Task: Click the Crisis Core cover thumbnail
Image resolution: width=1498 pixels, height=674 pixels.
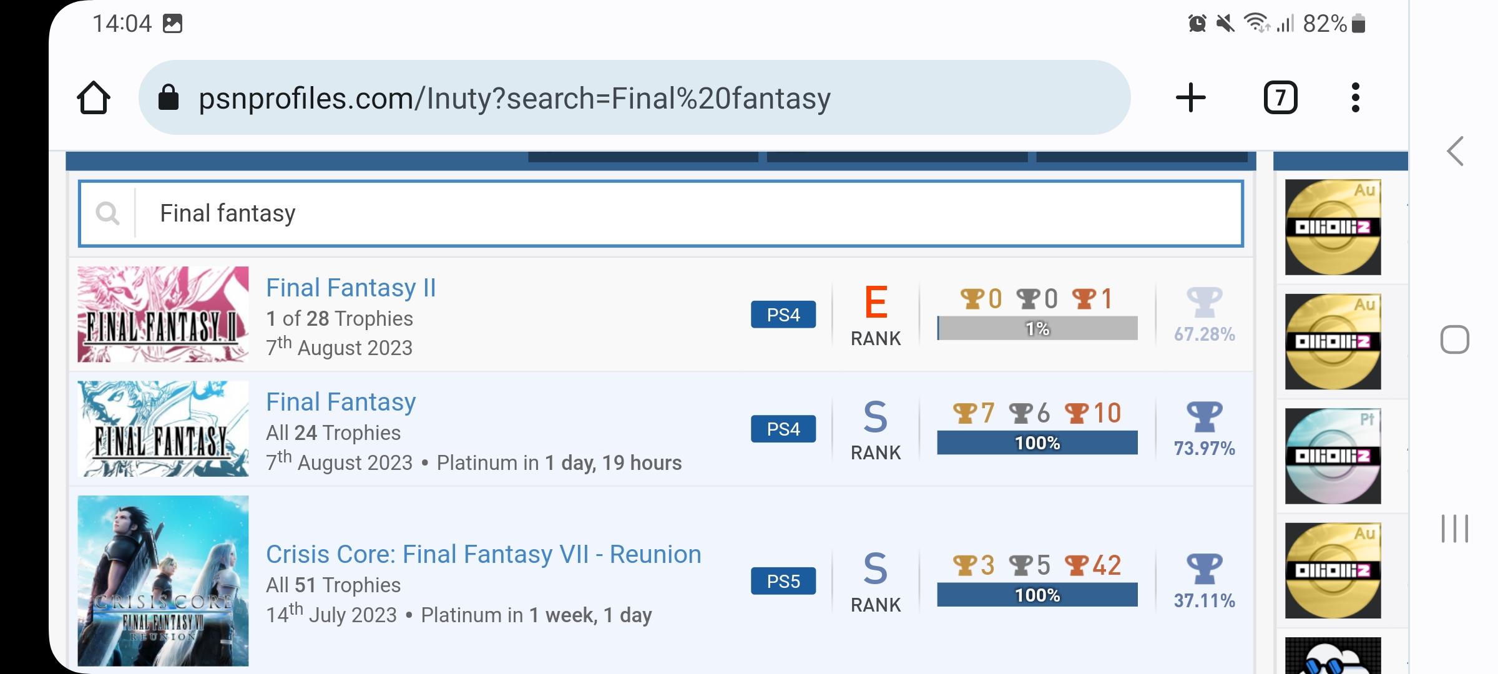Action: coord(163,580)
